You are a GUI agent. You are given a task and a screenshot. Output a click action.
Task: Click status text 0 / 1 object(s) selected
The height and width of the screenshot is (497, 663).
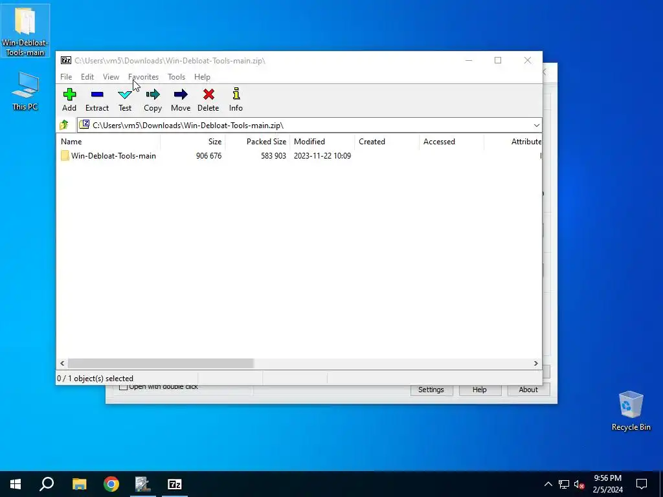click(x=95, y=378)
